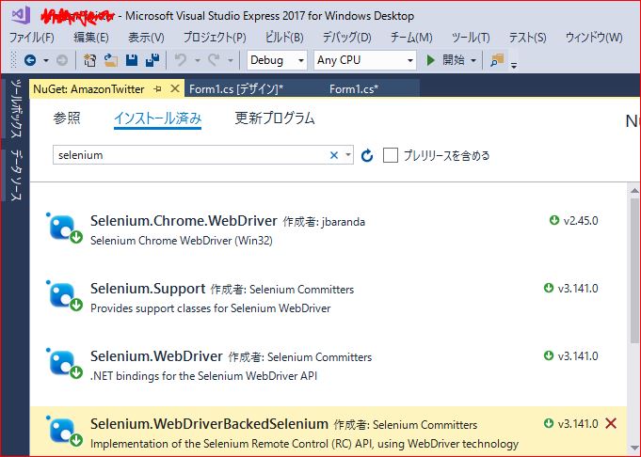The width and height of the screenshot is (641, 457).
Task: Open the ツール(T) menu
Action: coord(471,38)
